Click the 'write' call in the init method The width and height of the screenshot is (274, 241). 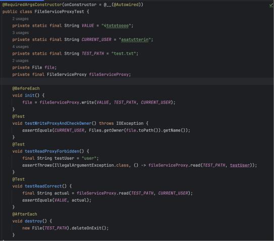[x=88, y=103]
